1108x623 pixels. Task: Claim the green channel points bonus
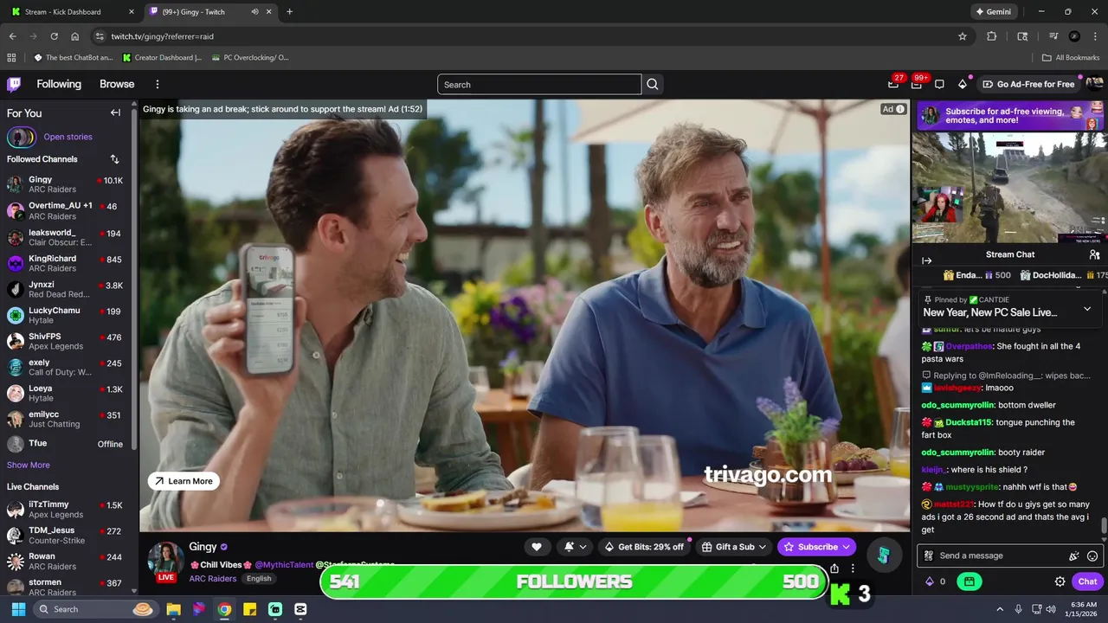[x=969, y=581]
